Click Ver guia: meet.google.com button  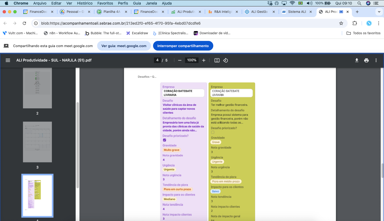coord(124,46)
